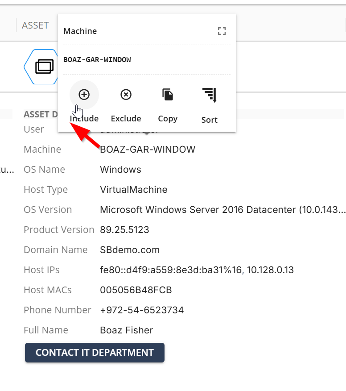This screenshot has height=391, width=346.
Task: Click the BOAZ-GAR-WINDOW text in popup
Action: click(97, 60)
